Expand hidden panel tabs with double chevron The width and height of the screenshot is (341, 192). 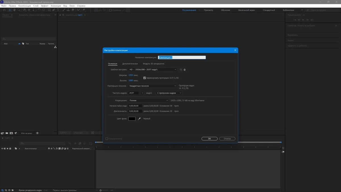coord(55,15)
